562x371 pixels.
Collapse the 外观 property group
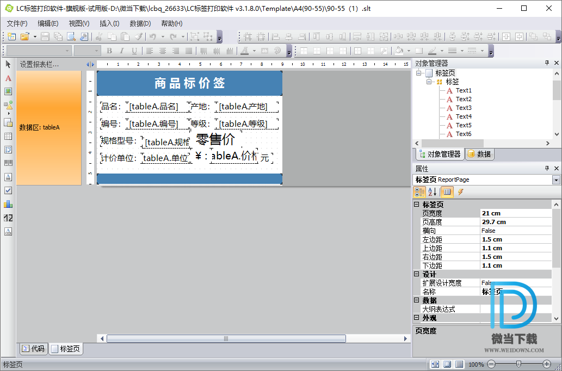click(x=417, y=318)
